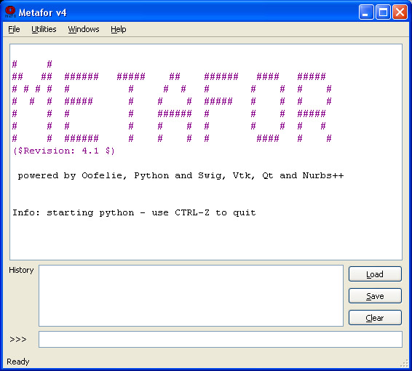Open the File menu
This screenshot has height=371, width=412.
(14, 29)
